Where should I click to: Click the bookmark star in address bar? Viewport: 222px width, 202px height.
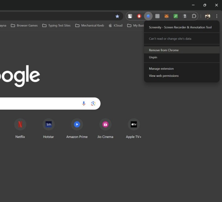(117, 16)
